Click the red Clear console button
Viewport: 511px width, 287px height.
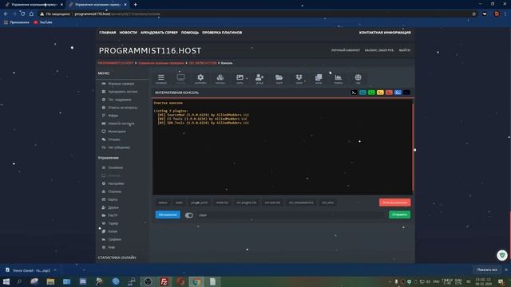coord(394,202)
